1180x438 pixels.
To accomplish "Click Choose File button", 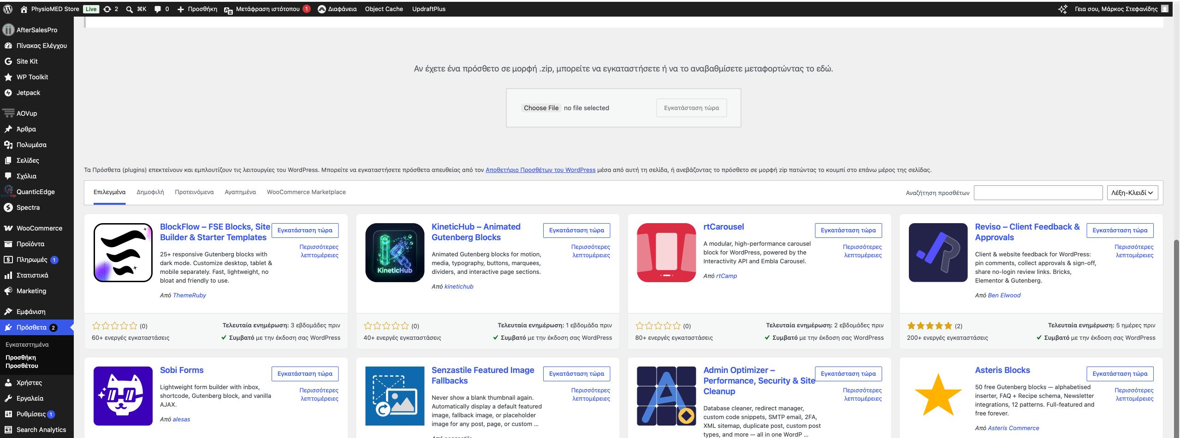I will [x=541, y=108].
